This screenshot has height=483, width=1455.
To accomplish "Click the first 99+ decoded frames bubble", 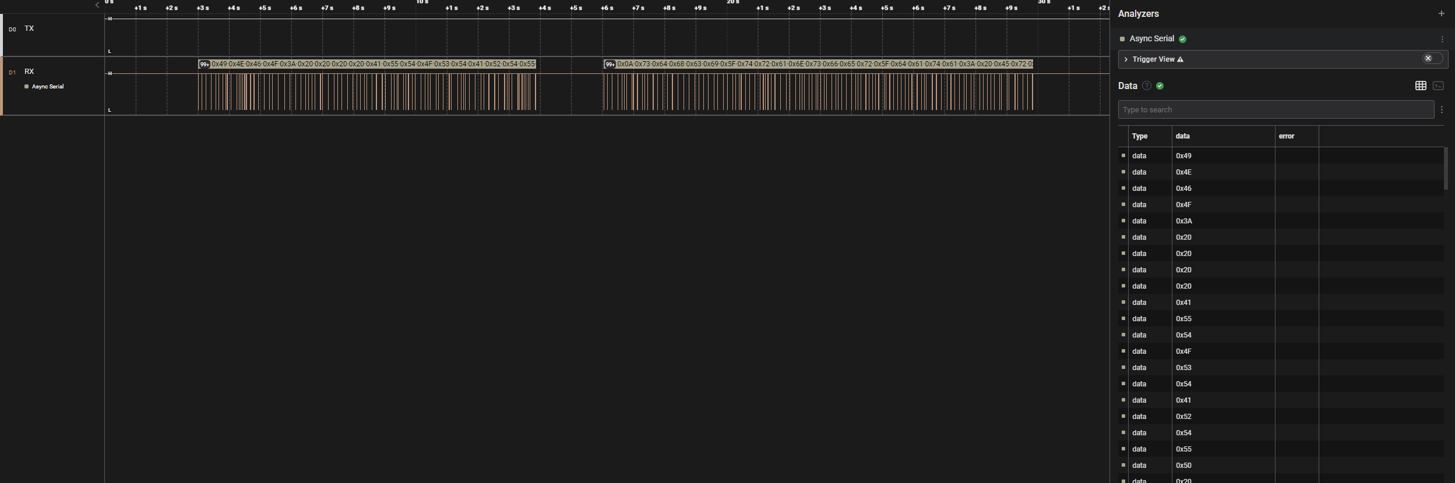I will click(x=205, y=64).
